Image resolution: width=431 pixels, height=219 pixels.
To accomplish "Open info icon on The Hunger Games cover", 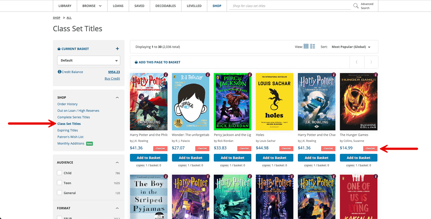I will [376, 75].
